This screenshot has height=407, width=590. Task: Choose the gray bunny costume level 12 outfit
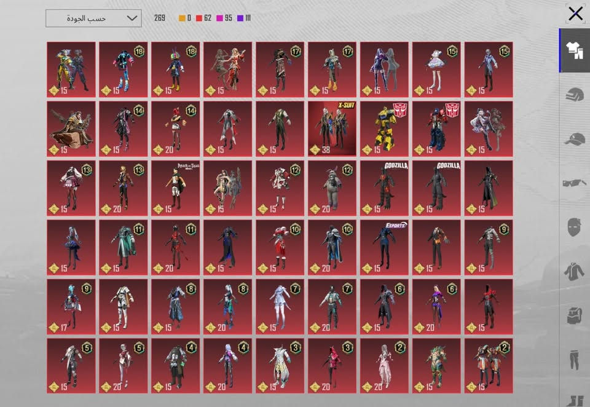[x=332, y=188]
